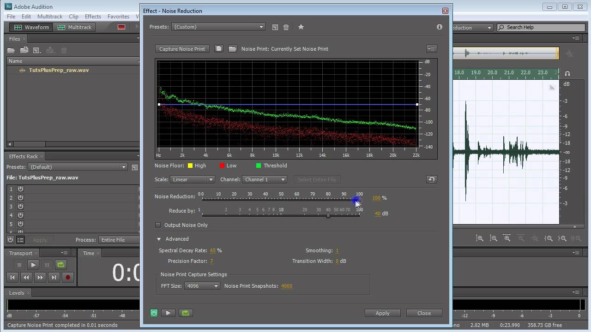
Task: Toggle loop in the preview controls
Action: coord(186,313)
